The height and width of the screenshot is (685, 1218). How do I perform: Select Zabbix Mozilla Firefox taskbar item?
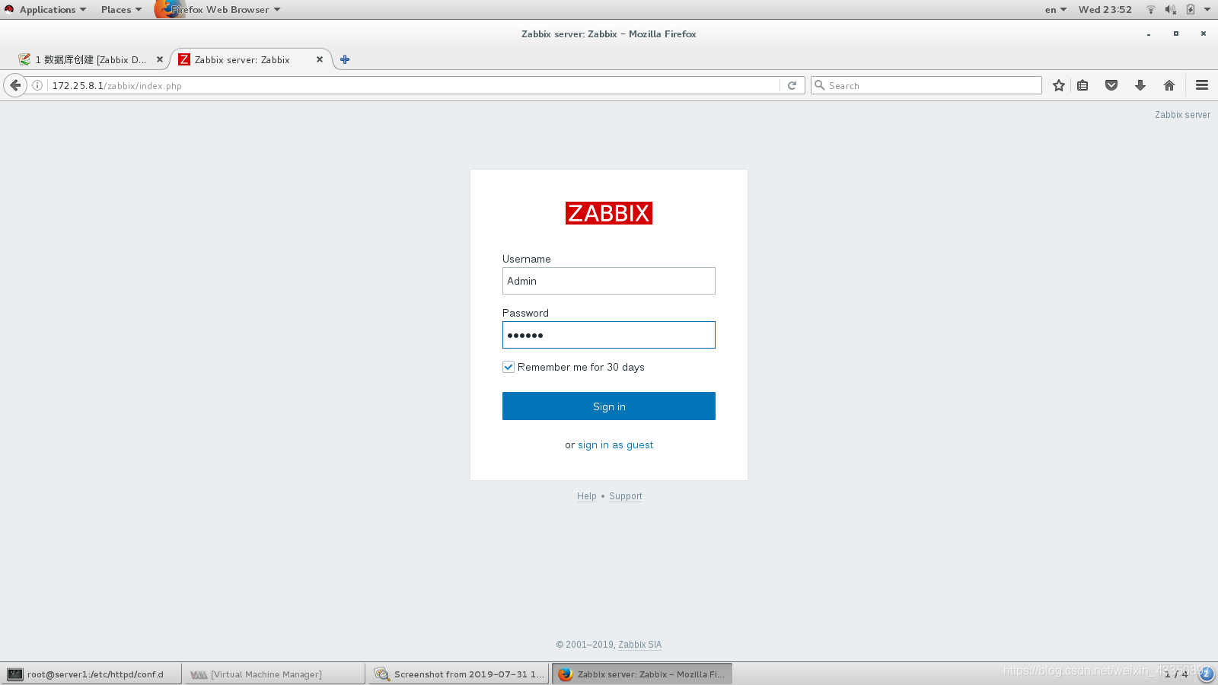(642, 674)
